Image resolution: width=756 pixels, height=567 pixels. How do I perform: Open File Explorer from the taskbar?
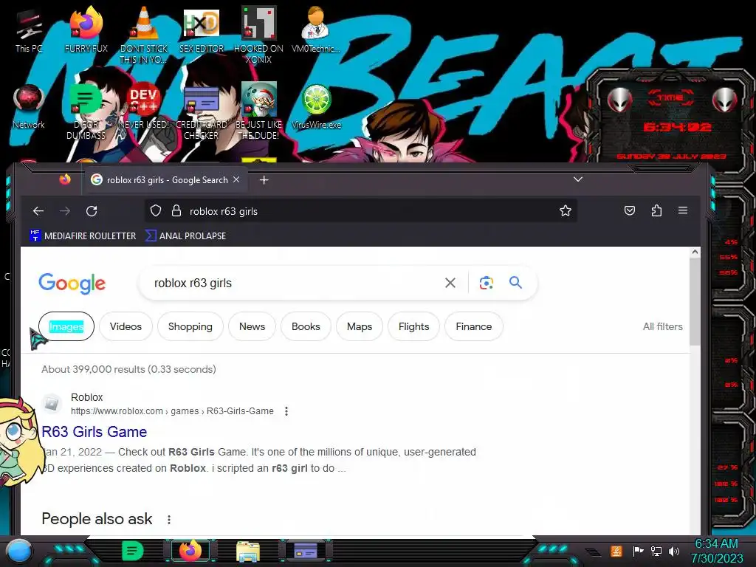point(248,551)
